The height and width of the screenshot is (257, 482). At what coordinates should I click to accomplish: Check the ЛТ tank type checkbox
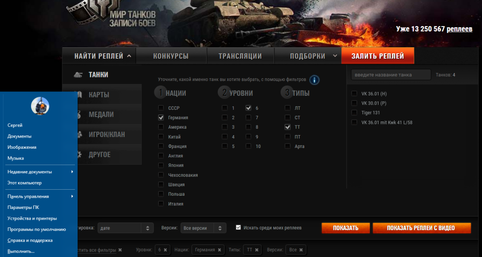click(288, 108)
